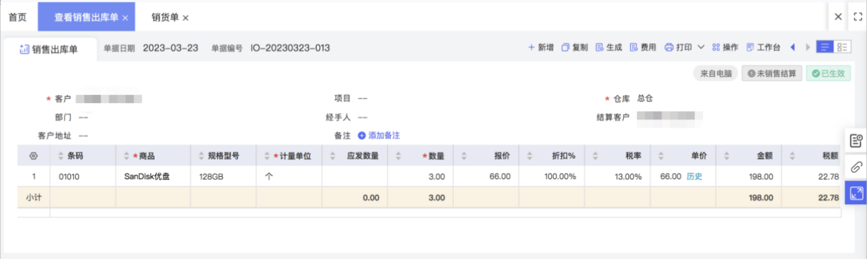Image resolution: width=867 pixels, height=259 pixels.
Task: Click the 历史 price history link
Action: 694,176
